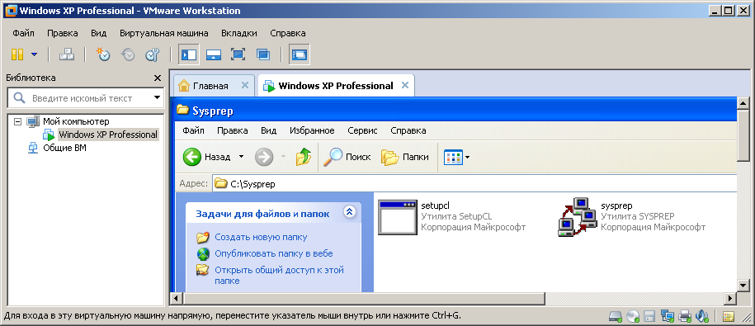Click Send Ctrl+Alt+Del toolbar icon
Image resolution: width=755 pixels, height=326 pixels.
click(x=67, y=54)
